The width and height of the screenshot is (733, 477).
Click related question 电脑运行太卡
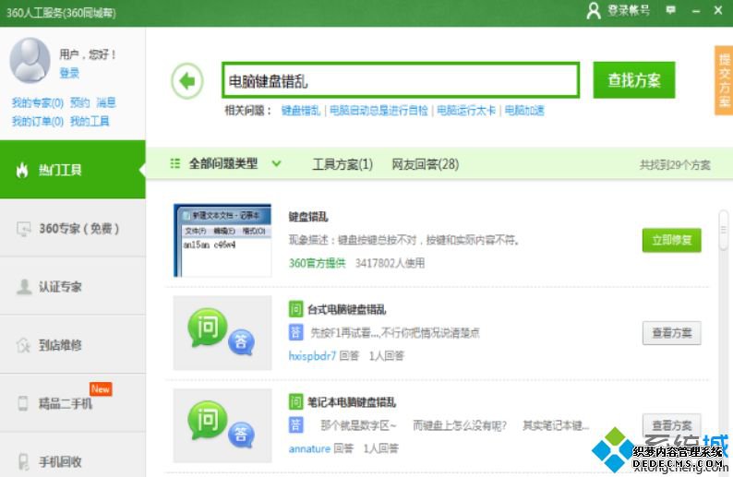(x=466, y=111)
